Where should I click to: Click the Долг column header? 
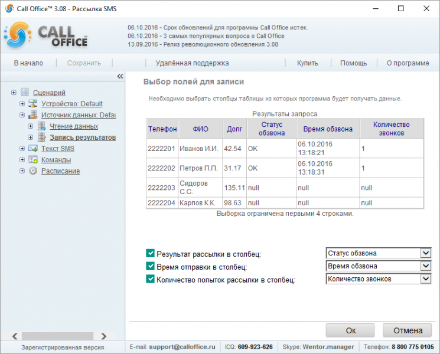234,129
